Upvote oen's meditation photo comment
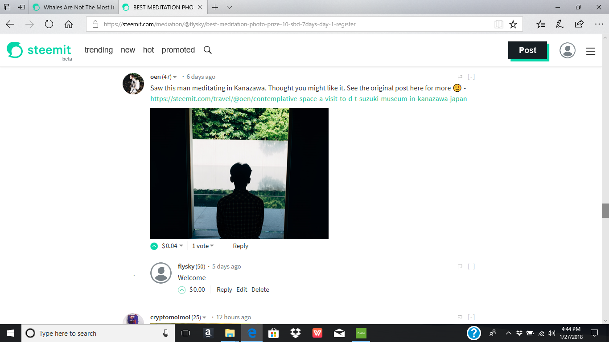 (x=153, y=245)
